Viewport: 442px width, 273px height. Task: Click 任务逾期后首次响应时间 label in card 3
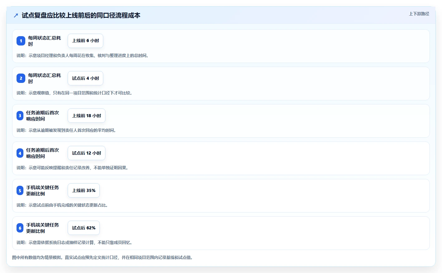pyautogui.click(x=43, y=116)
